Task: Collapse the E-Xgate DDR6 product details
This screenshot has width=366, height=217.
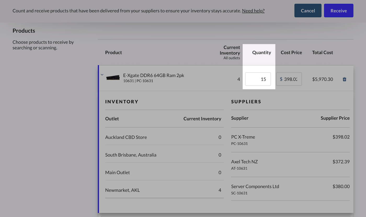Action: 102,75
